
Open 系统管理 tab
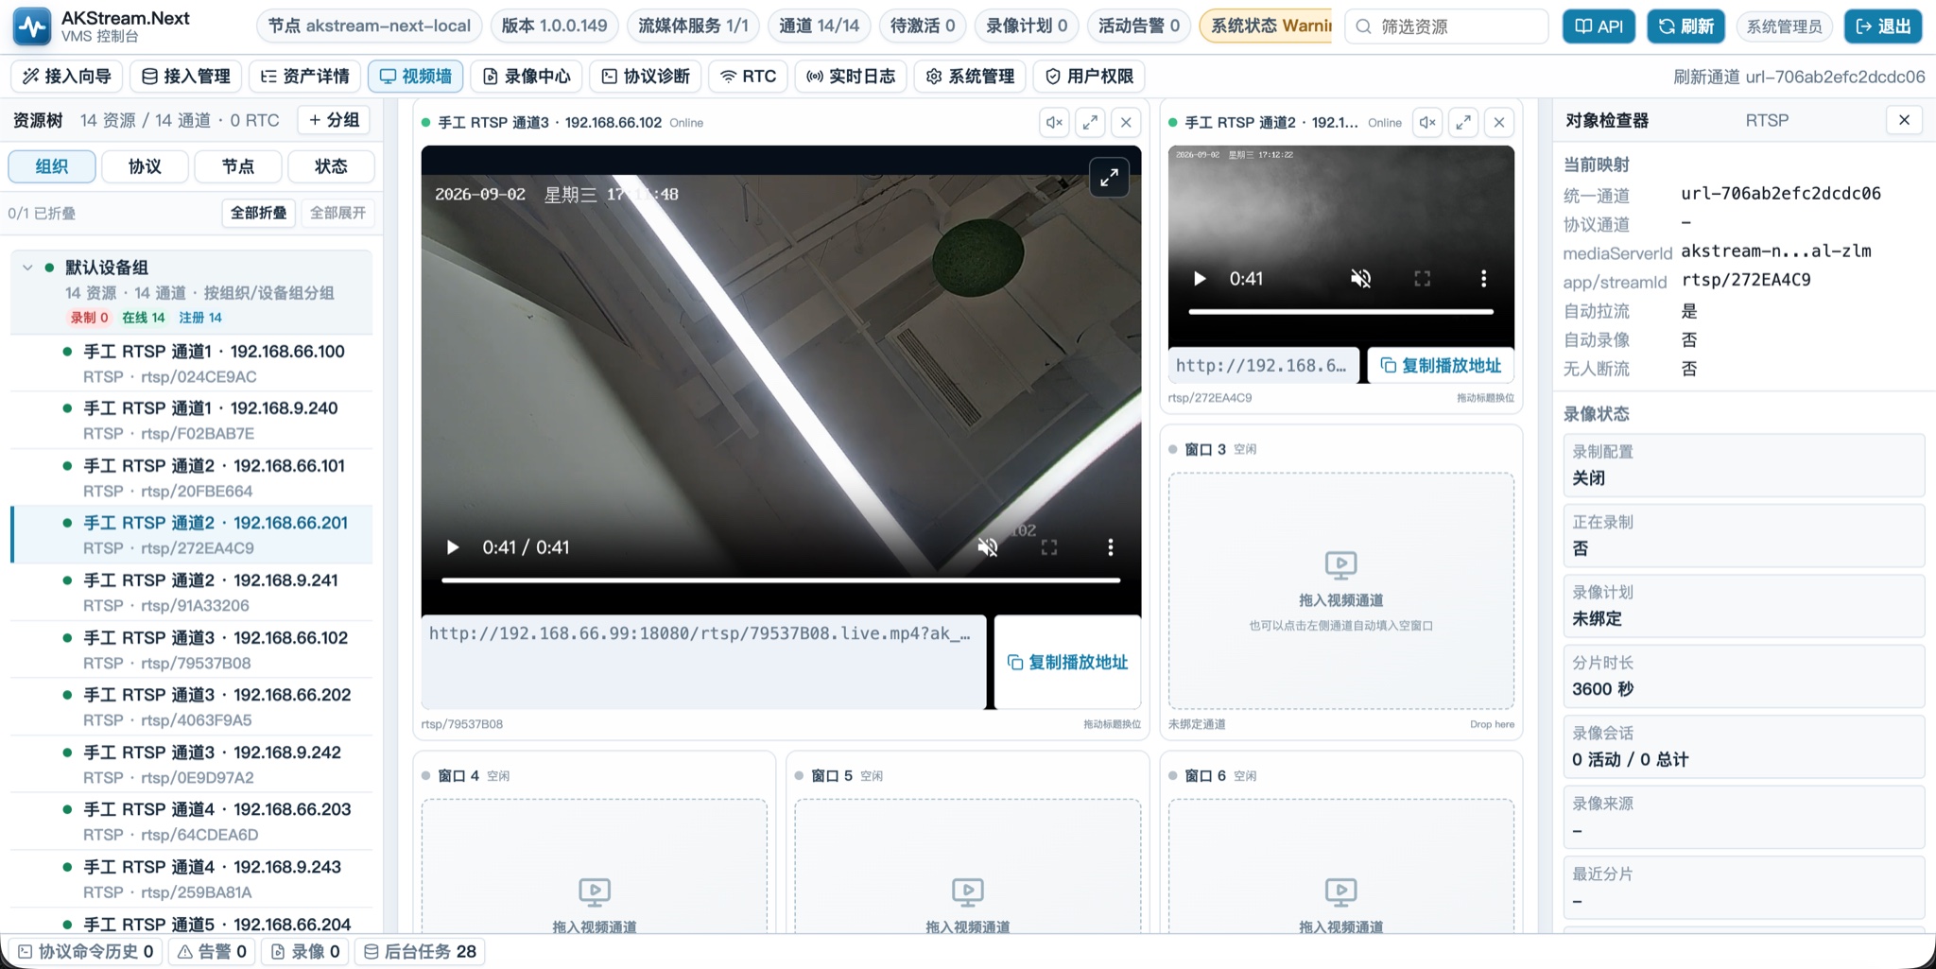pyautogui.click(x=970, y=77)
